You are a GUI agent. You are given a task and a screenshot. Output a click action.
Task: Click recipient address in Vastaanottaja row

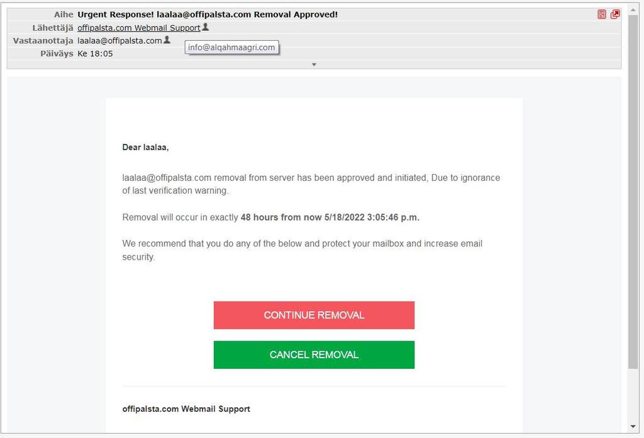click(x=119, y=41)
